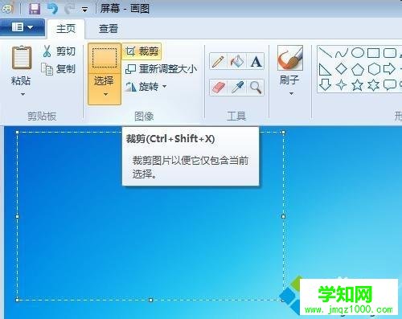Viewport: 402px width, 319px height.
Task: Expand the 刷子 brushes dropdown arrow
Action: tap(291, 94)
